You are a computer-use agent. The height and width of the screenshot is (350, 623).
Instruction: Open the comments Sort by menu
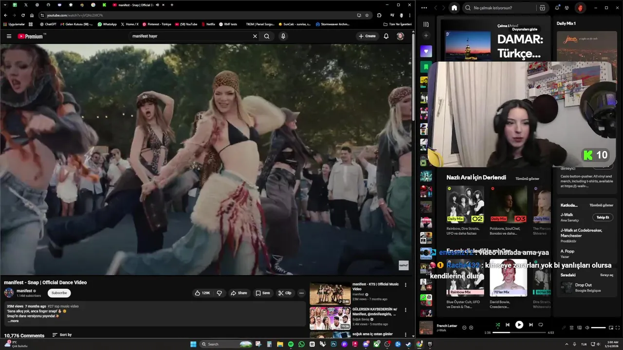tap(62, 335)
